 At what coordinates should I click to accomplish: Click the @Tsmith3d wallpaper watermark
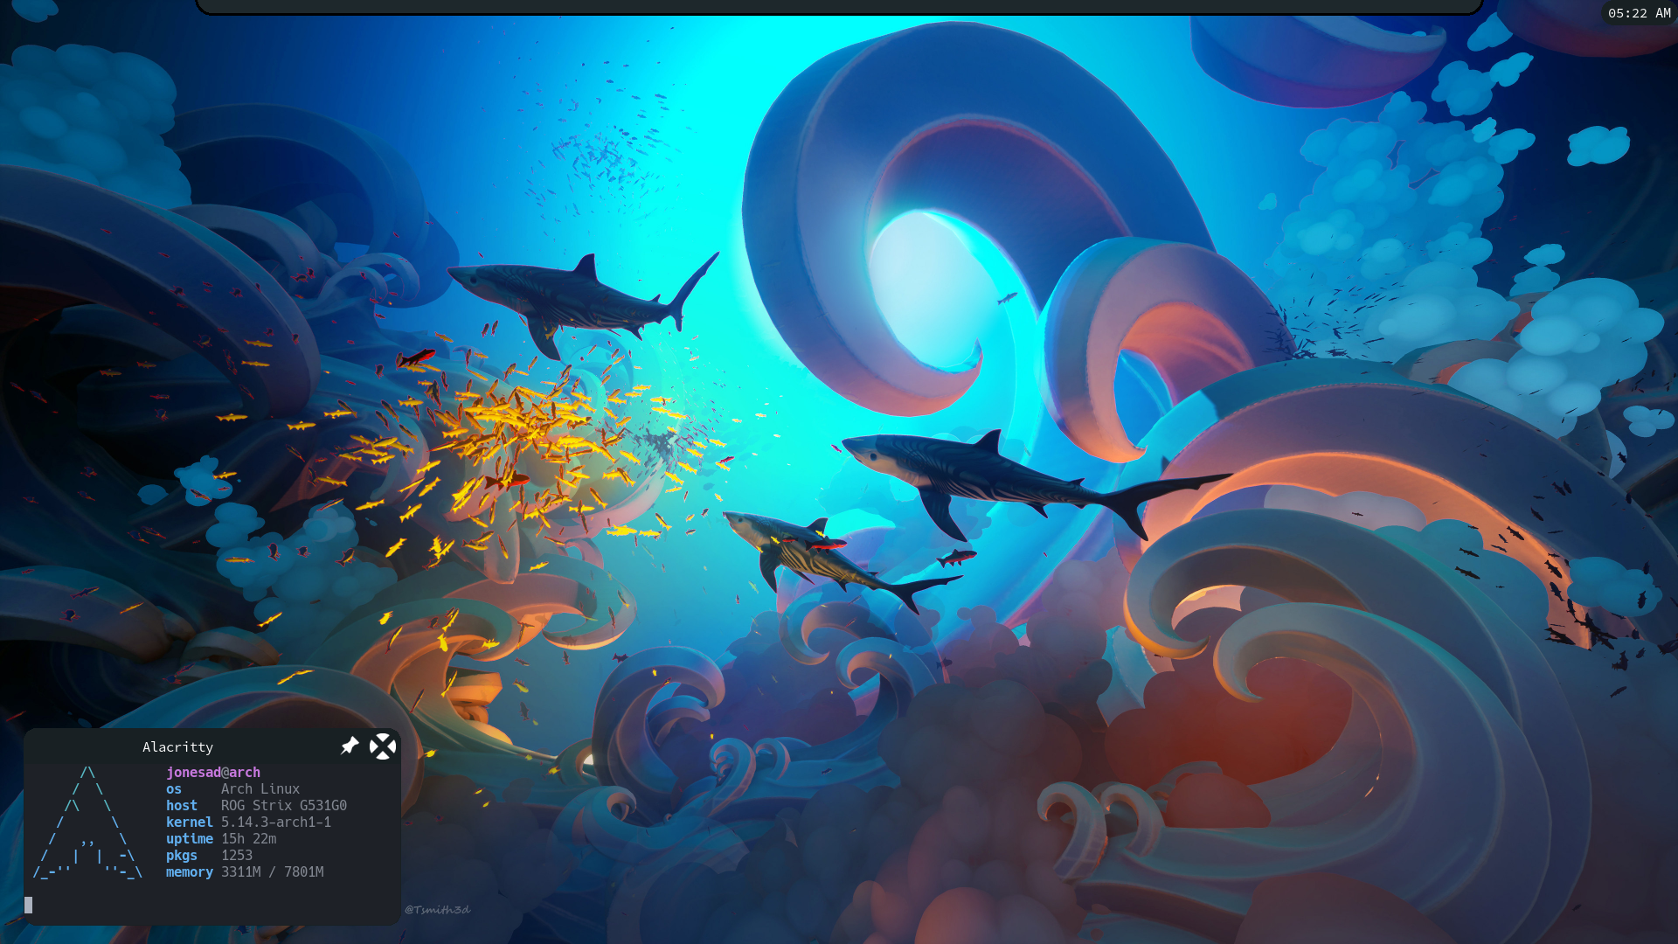tap(437, 910)
